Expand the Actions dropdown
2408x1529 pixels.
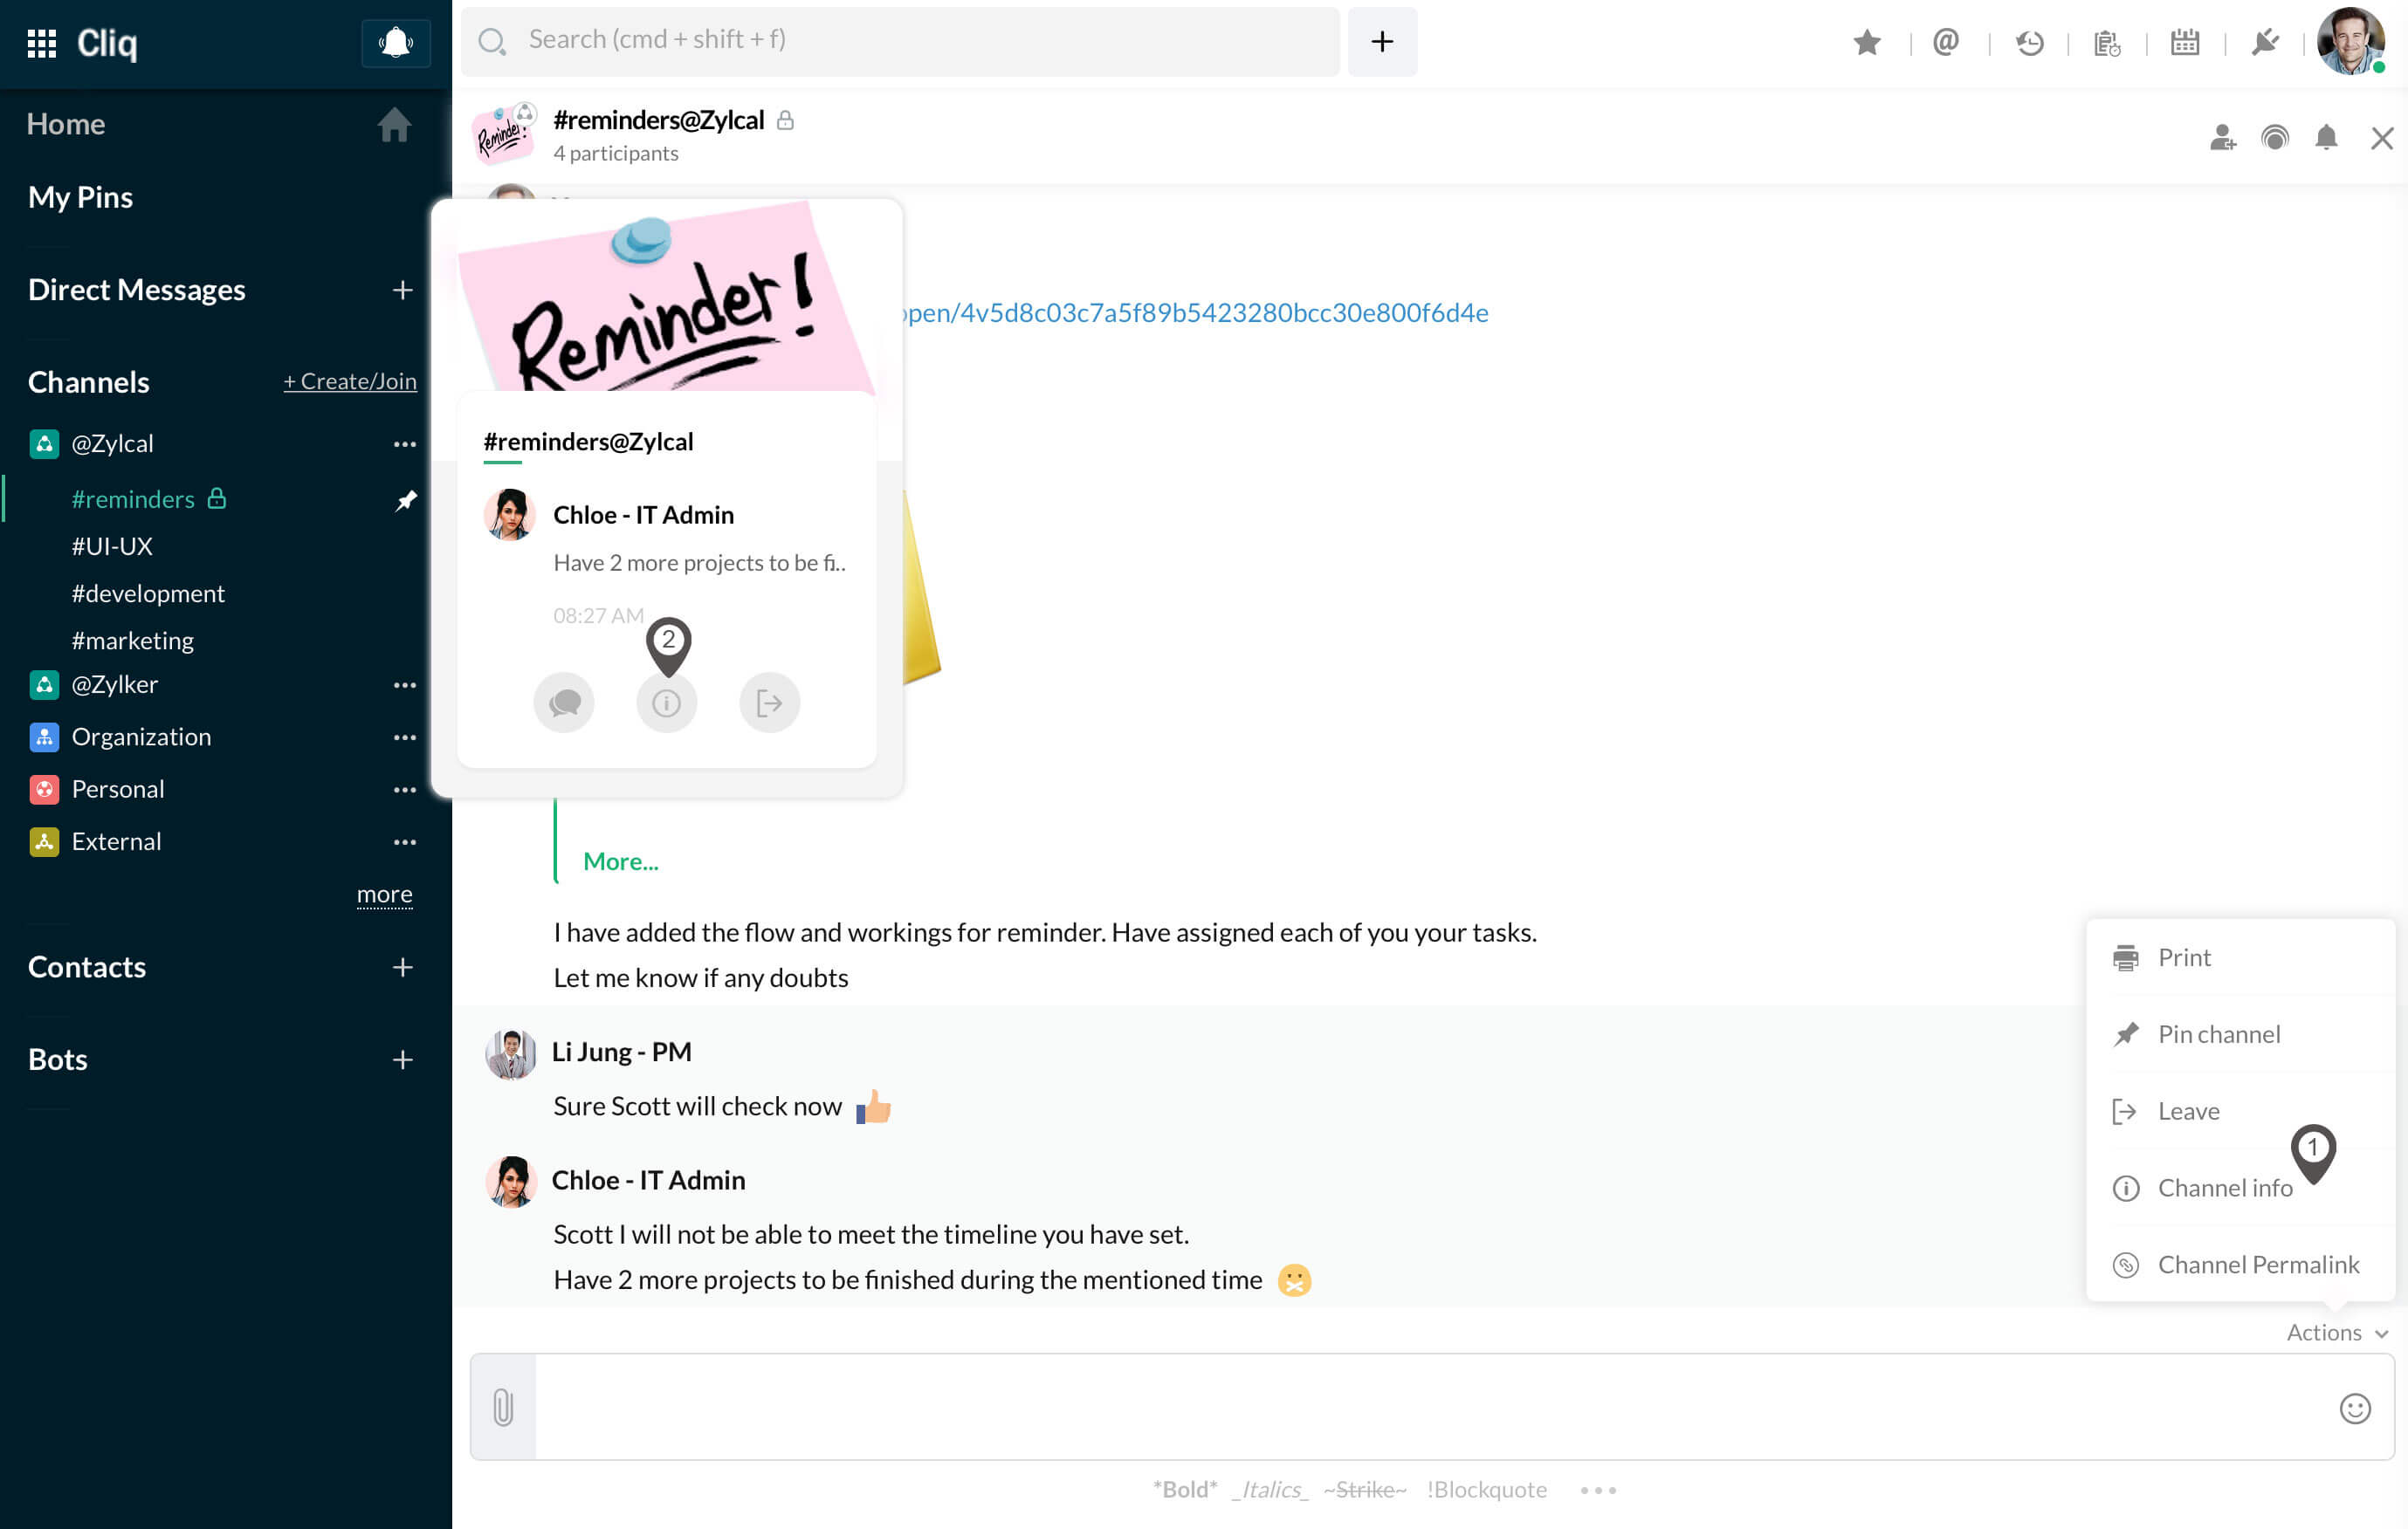point(2337,1332)
